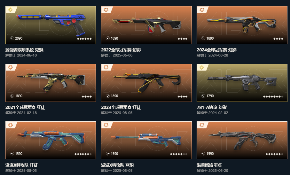The width and height of the screenshot is (290, 175).
Task: Click the upgrade level diamonds on 源能者娱乐系统 鬼魅
Action: pyautogui.click(x=84, y=39)
